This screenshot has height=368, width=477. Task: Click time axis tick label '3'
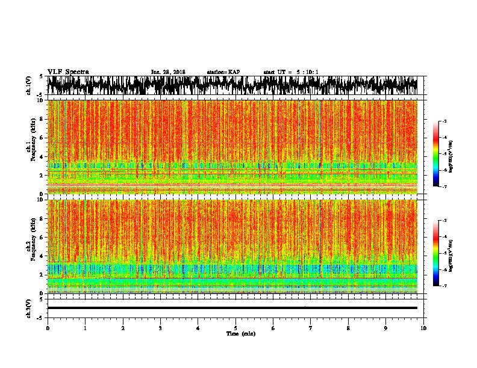point(160,328)
